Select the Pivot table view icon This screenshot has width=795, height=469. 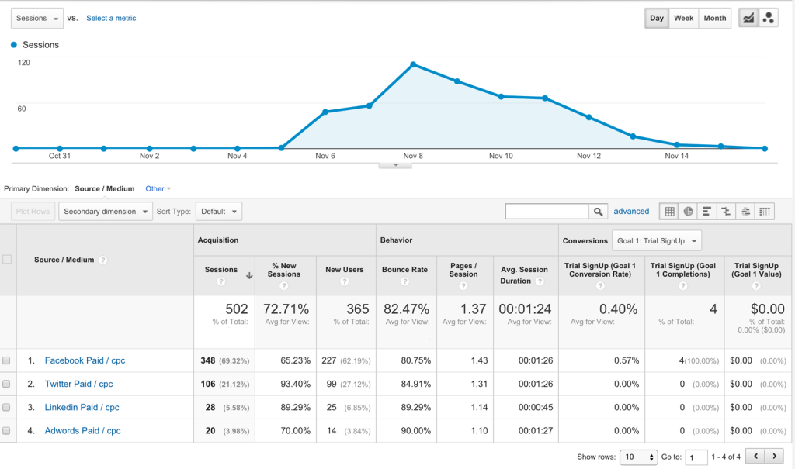(765, 212)
